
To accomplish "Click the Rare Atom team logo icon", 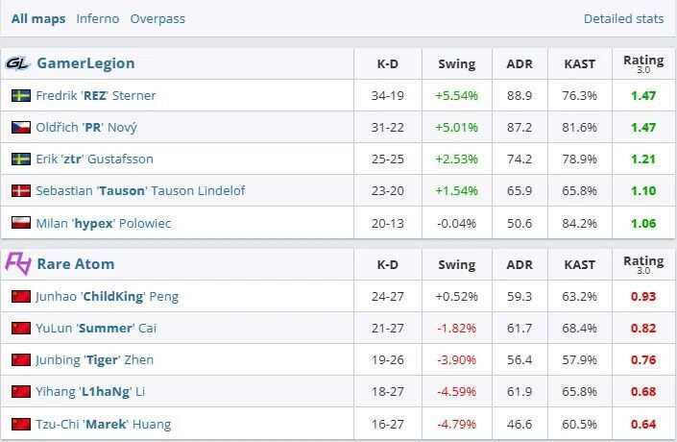I will 18,263.
